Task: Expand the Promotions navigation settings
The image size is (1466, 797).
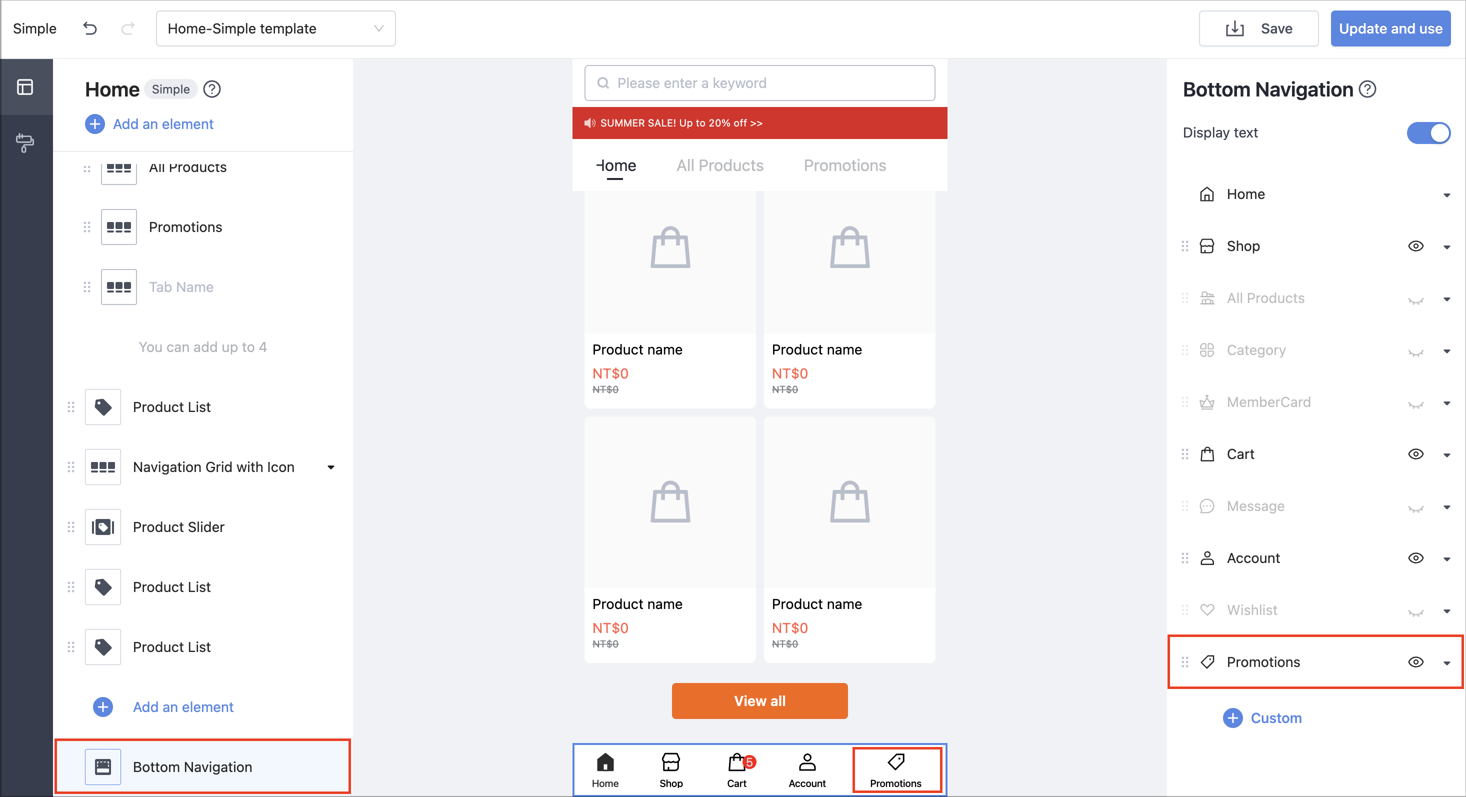Action: [x=1446, y=663]
